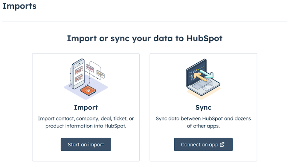
Task: Click the orange chart tile in Import illustration
Action: [87, 91]
